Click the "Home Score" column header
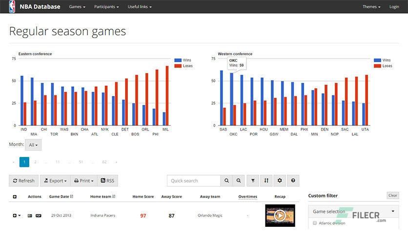This screenshot has width=408, height=236. pyautogui.click(x=143, y=197)
